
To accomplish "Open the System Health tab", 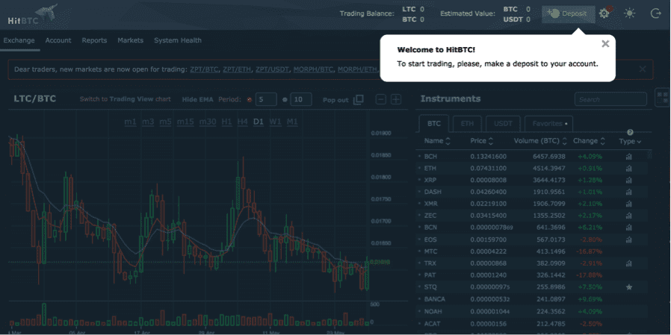I will [178, 40].
